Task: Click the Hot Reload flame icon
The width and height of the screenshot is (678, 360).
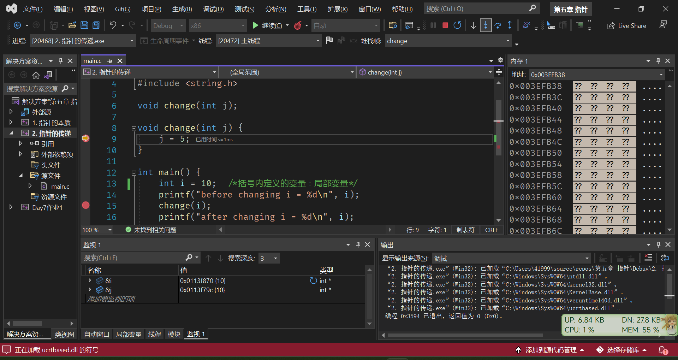Action: tap(298, 25)
